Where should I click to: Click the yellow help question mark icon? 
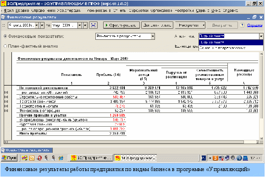(x=242, y=25)
